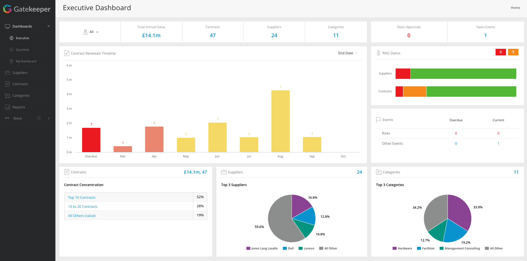Screen dimensions: 527x261
Task: Change the End Date sorting dropdown
Action: click(x=347, y=53)
